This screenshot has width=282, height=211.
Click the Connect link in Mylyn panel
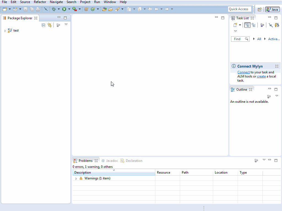[243, 72]
